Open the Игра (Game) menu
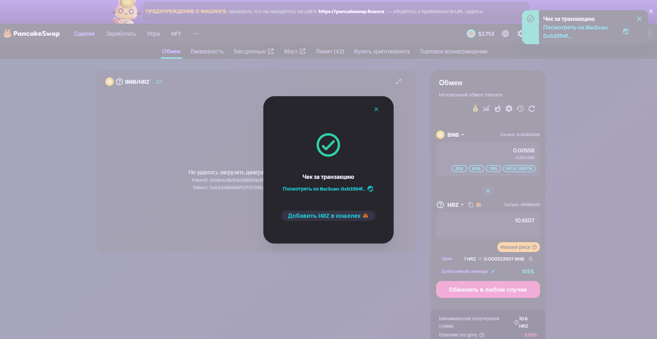 click(153, 34)
